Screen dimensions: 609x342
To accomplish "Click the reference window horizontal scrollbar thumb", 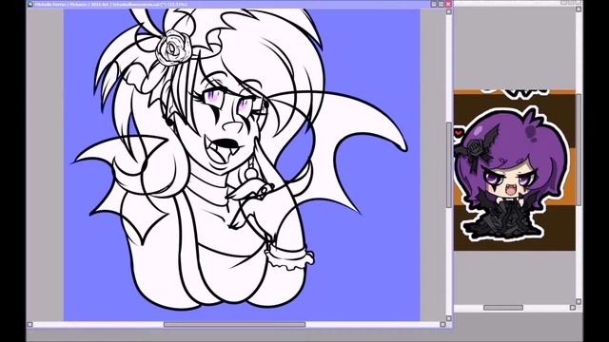I will (503, 308).
